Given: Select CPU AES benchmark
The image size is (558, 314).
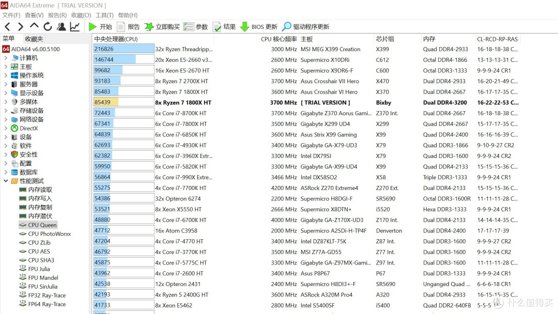Looking at the screenshot, I should pos(35,252).
